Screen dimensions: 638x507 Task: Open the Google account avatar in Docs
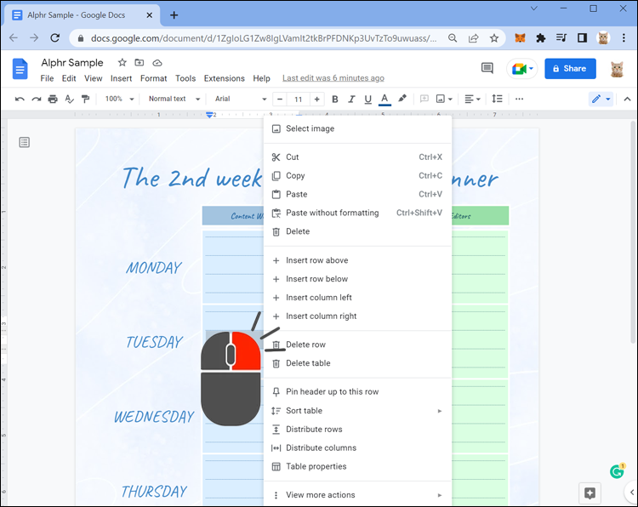pyautogui.click(x=617, y=69)
